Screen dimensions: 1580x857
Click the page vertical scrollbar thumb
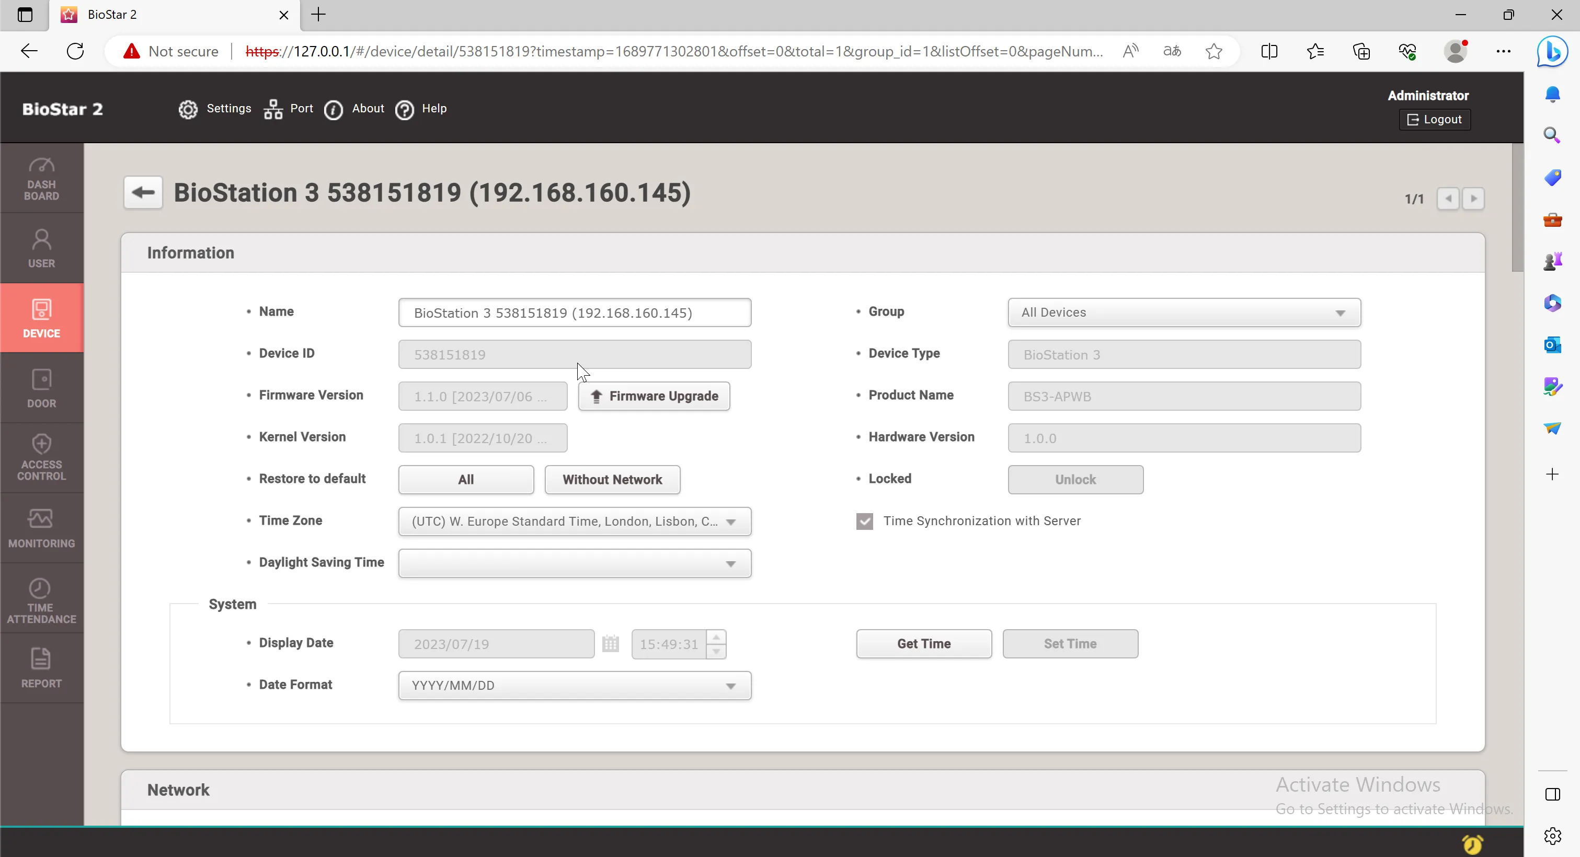click(1517, 207)
